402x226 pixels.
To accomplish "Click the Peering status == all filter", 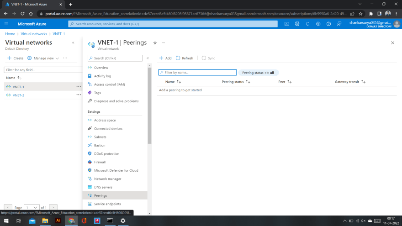I will 258,73.
